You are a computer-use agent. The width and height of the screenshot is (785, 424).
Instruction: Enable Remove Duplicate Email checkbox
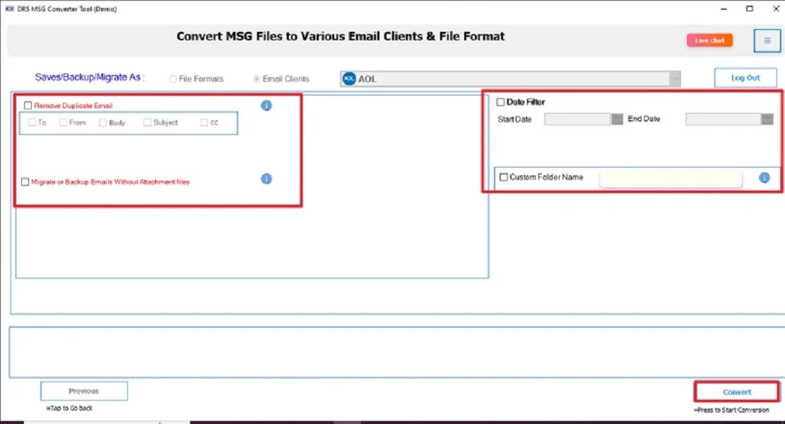[x=28, y=106]
